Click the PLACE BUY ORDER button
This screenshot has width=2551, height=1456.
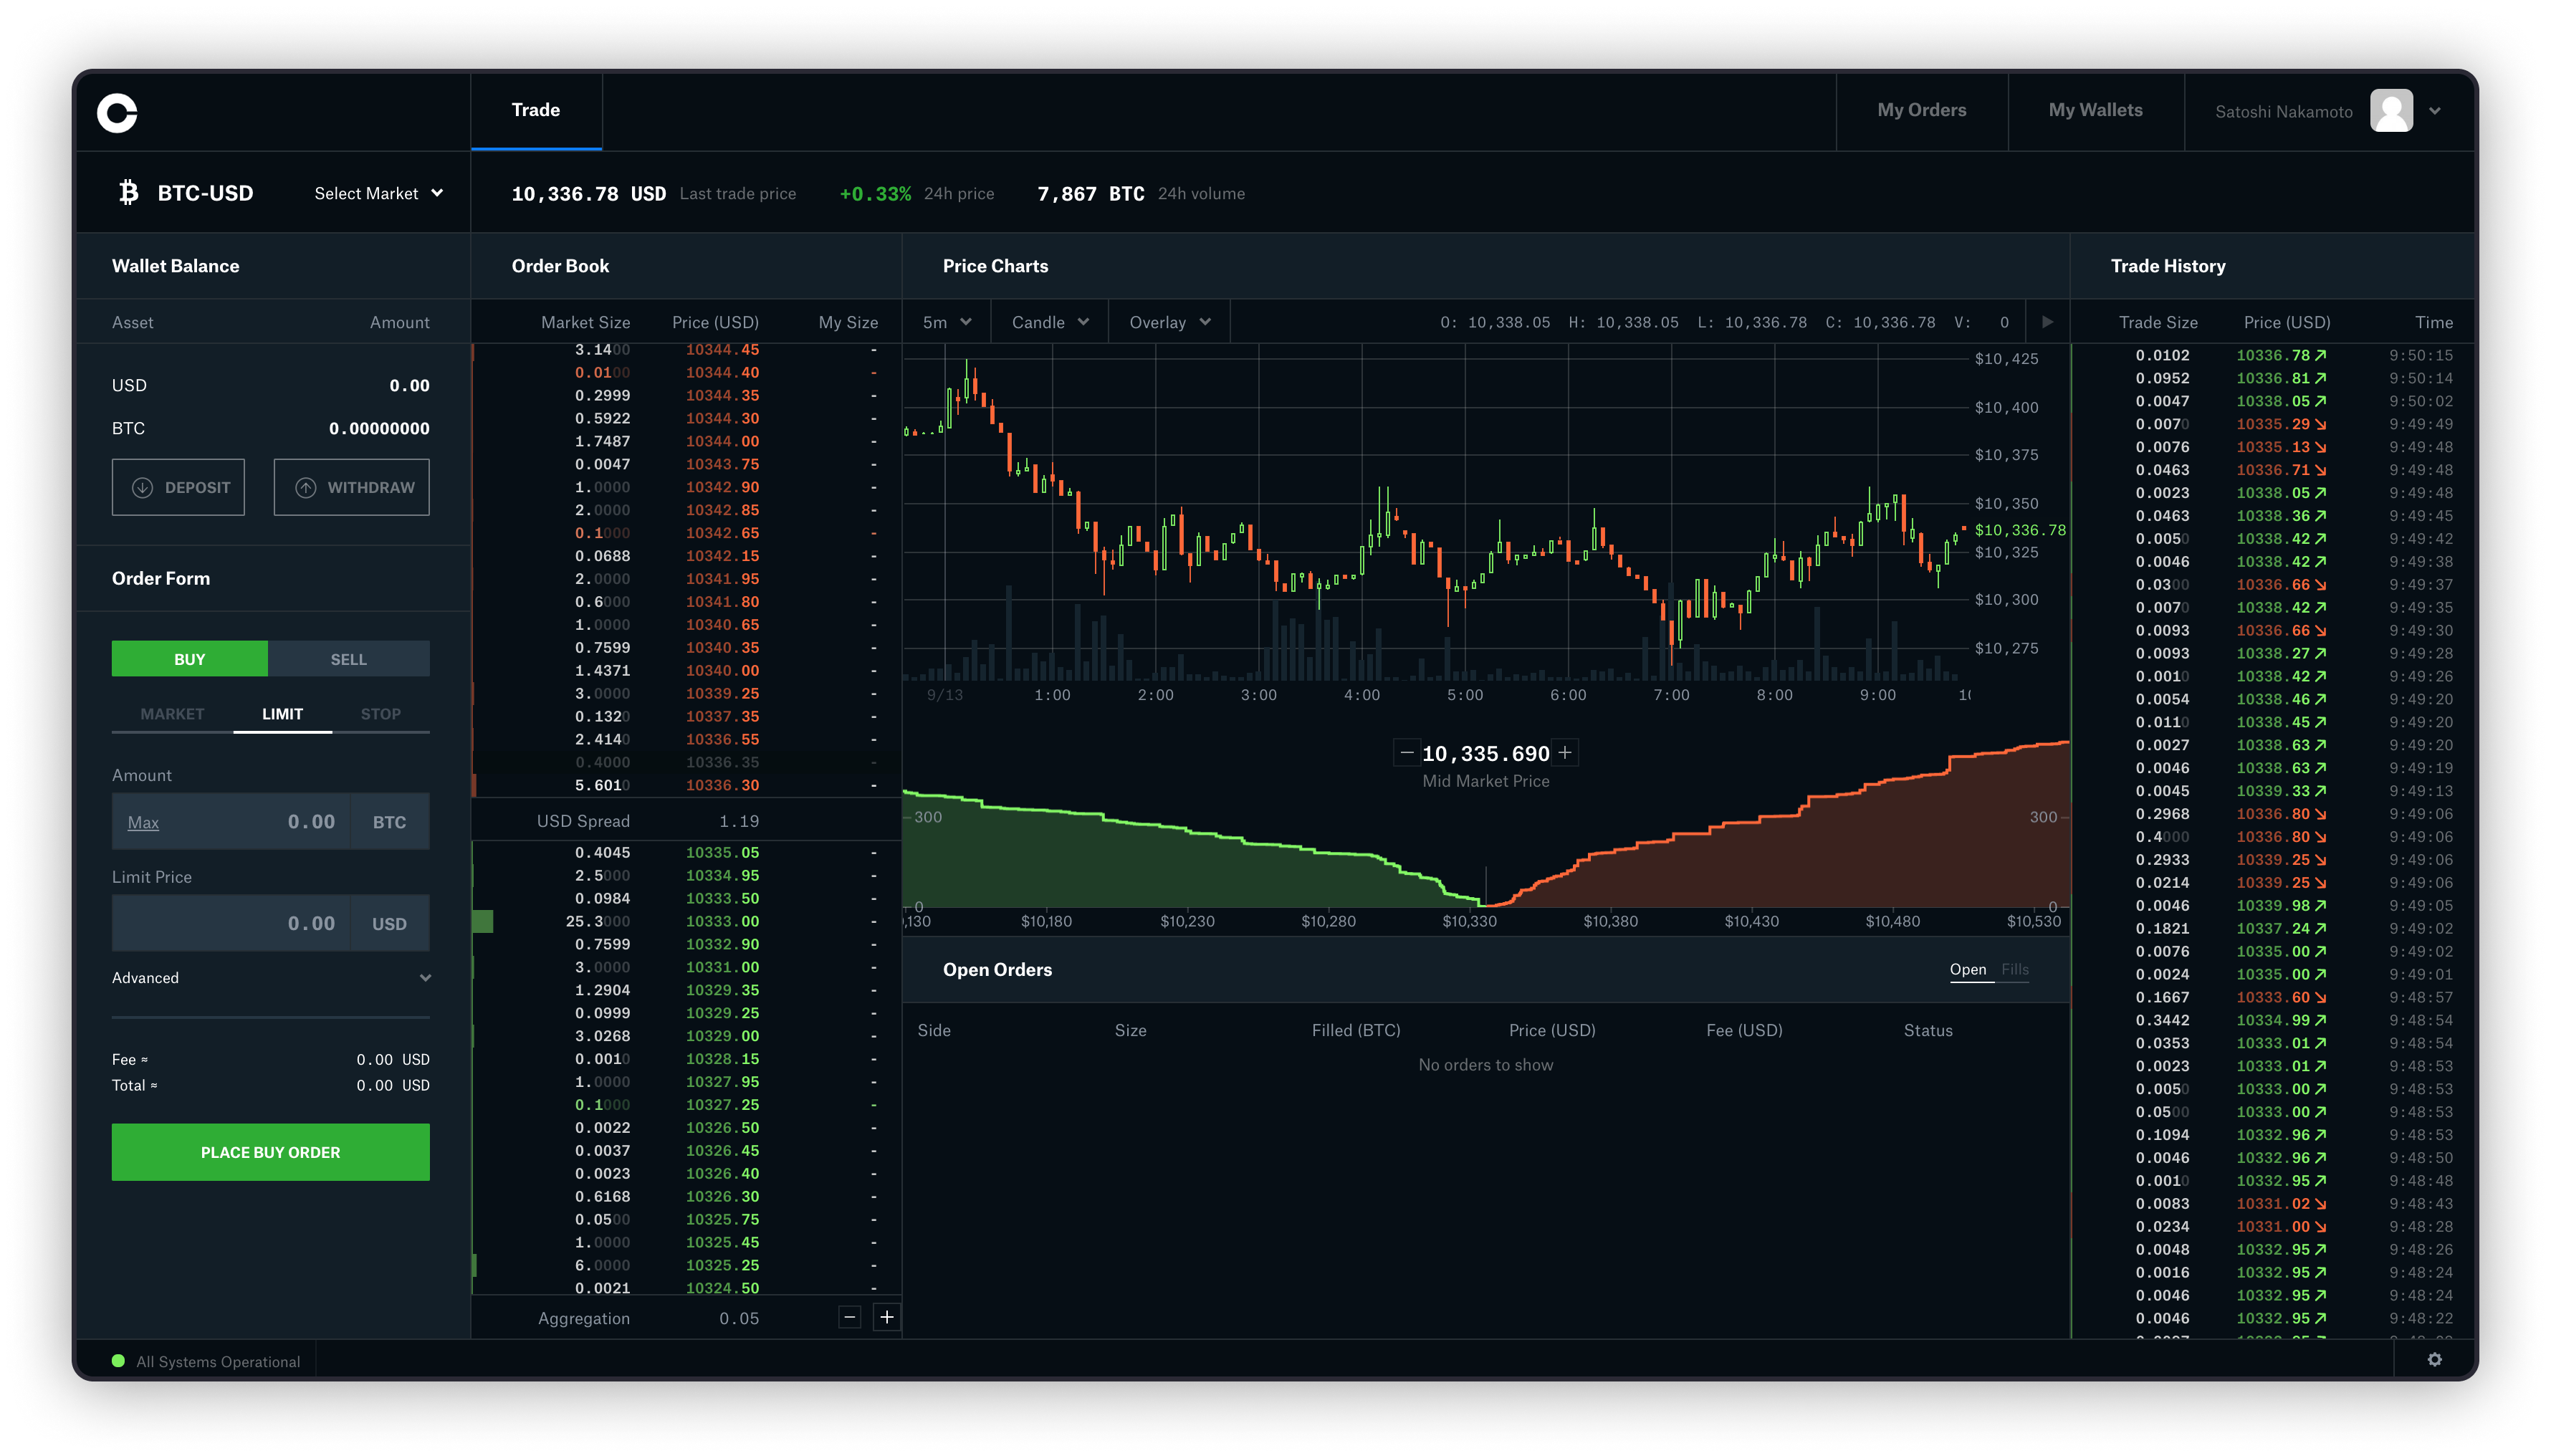click(270, 1151)
